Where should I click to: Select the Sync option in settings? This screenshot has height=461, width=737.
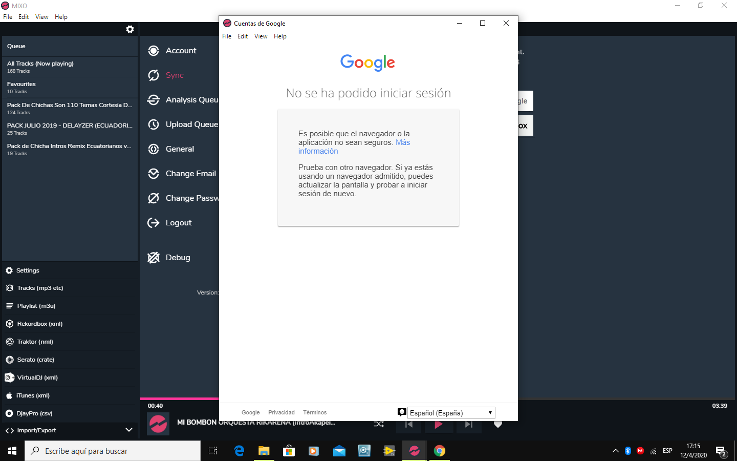[x=174, y=75]
